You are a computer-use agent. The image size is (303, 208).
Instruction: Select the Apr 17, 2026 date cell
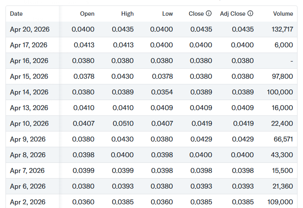click(29, 45)
